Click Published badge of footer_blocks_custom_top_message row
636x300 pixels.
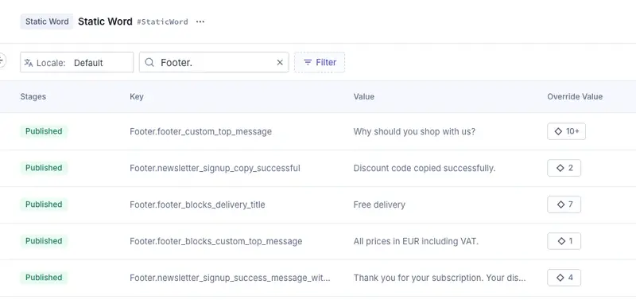pos(44,241)
